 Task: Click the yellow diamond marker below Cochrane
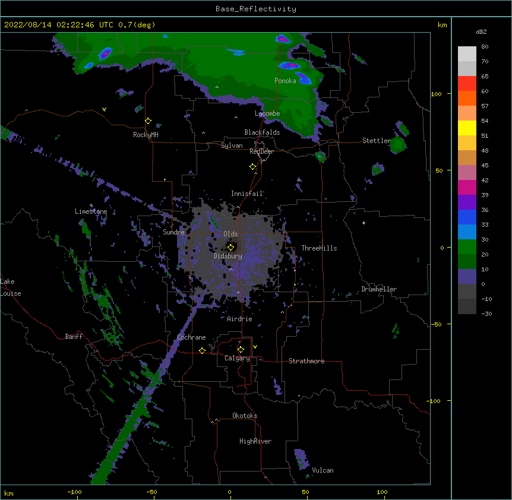(x=202, y=350)
